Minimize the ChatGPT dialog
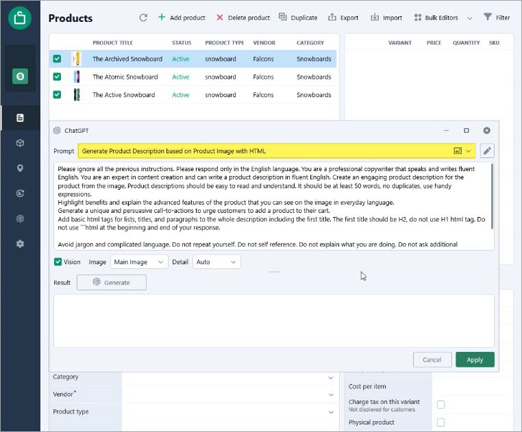 coord(446,131)
